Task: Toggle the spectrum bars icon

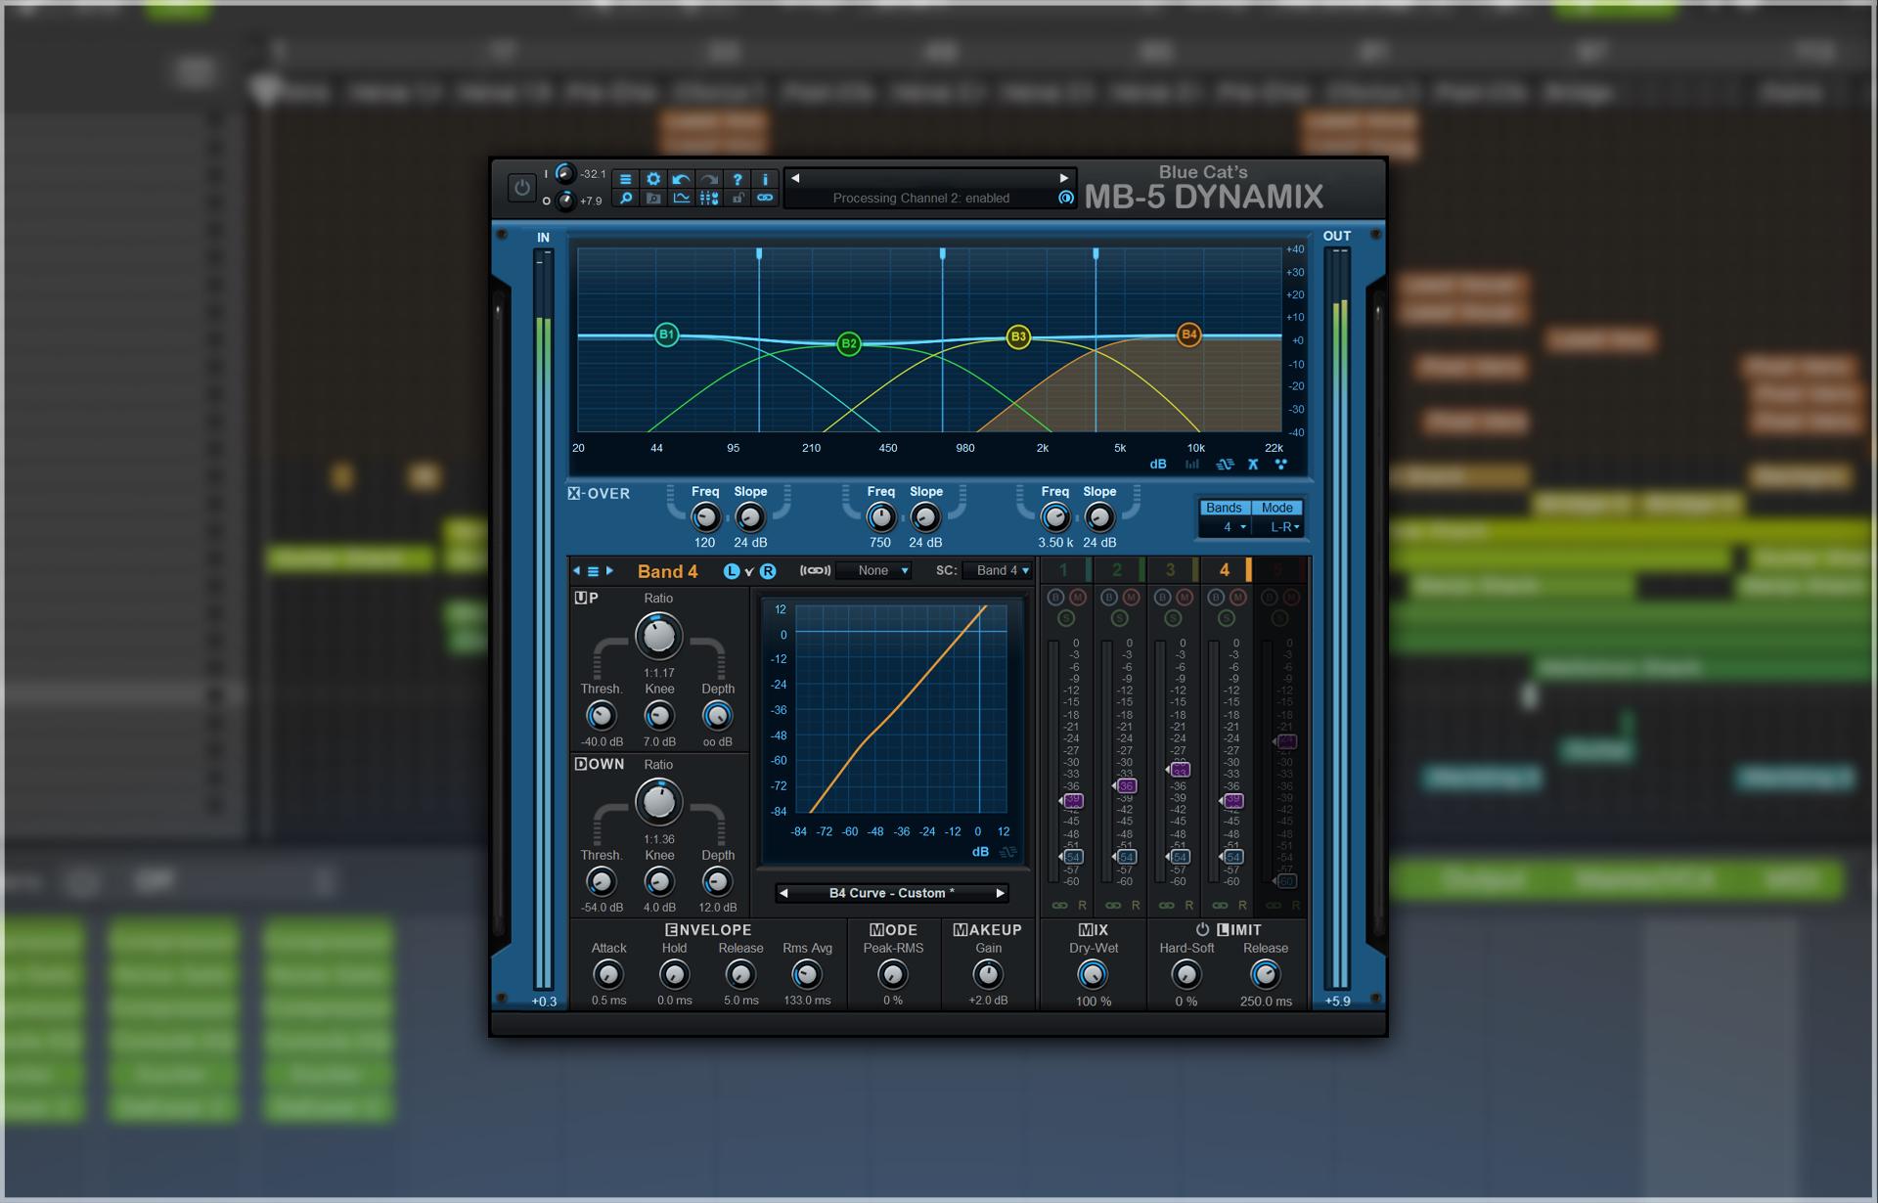Action: pyautogui.click(x=1192, y=465)
